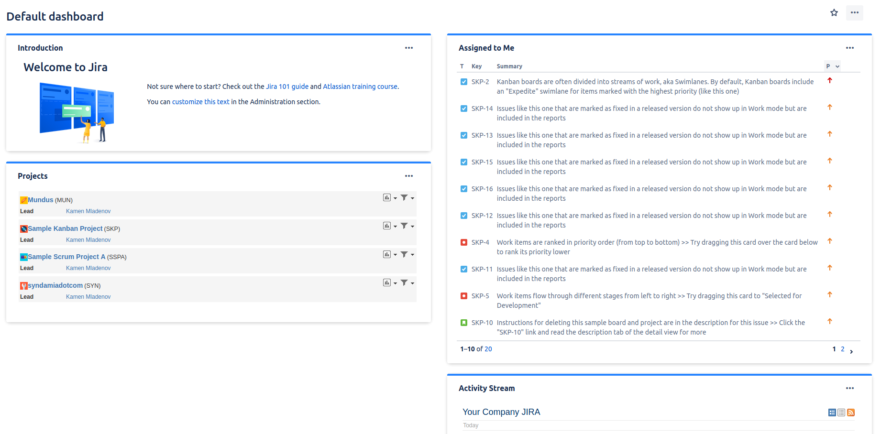The image size is (881, 434).
Task: Expand reports dropdown arrow for Sample Kanban Project
Action: pos(395,227)
